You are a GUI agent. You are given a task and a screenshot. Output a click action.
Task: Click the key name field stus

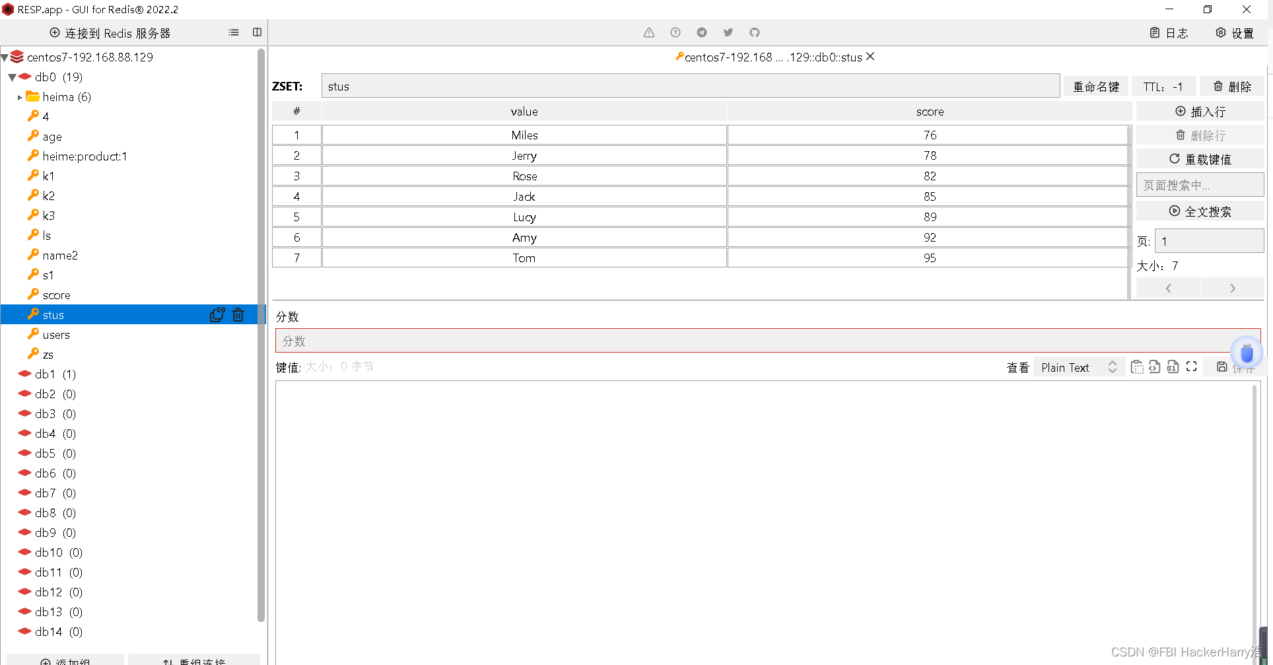[x=691, y=86]
